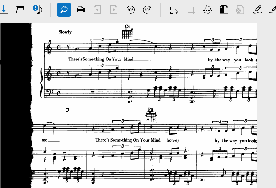Toggle the magnifier zoom tool
This screenshot has height=188, width=276.
[x=64, y=10]
